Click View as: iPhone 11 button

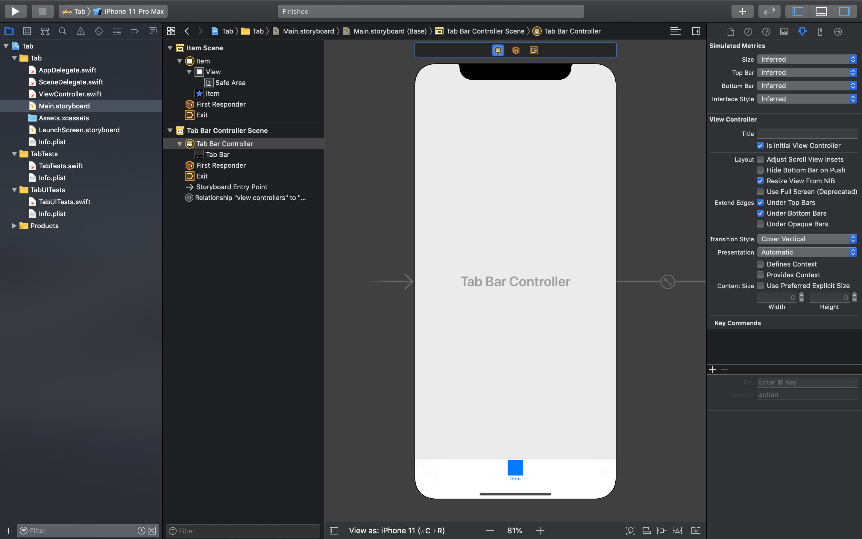(397, 530)
